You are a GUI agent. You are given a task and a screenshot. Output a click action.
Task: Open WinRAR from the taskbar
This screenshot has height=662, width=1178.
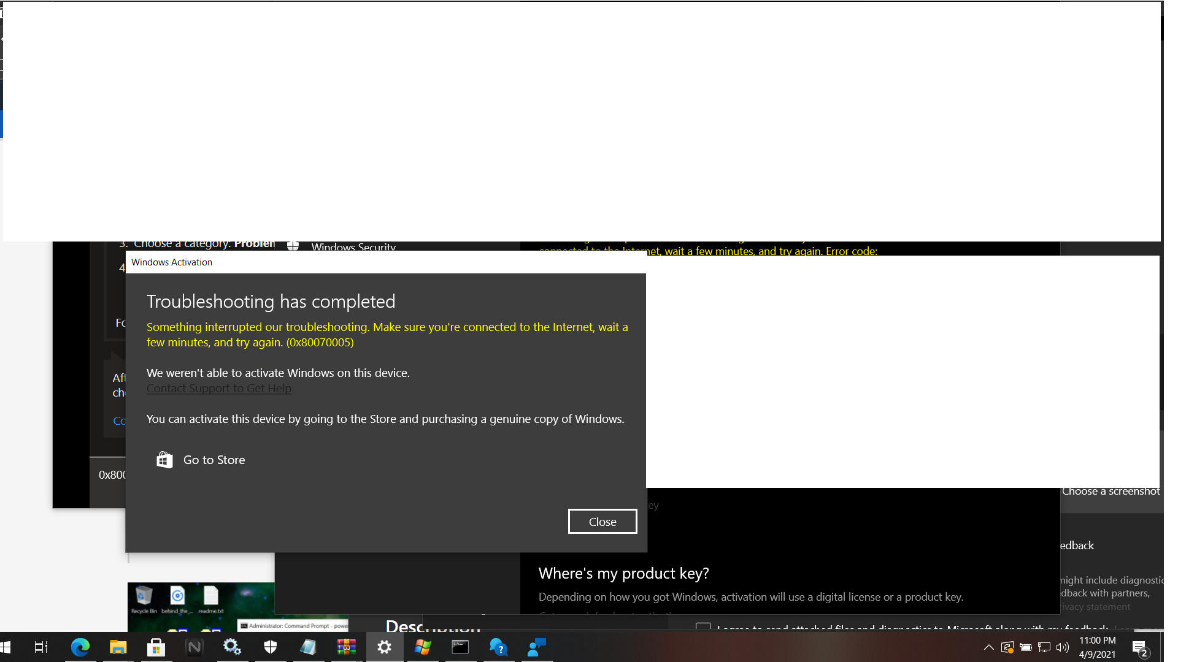coord(346,647)
